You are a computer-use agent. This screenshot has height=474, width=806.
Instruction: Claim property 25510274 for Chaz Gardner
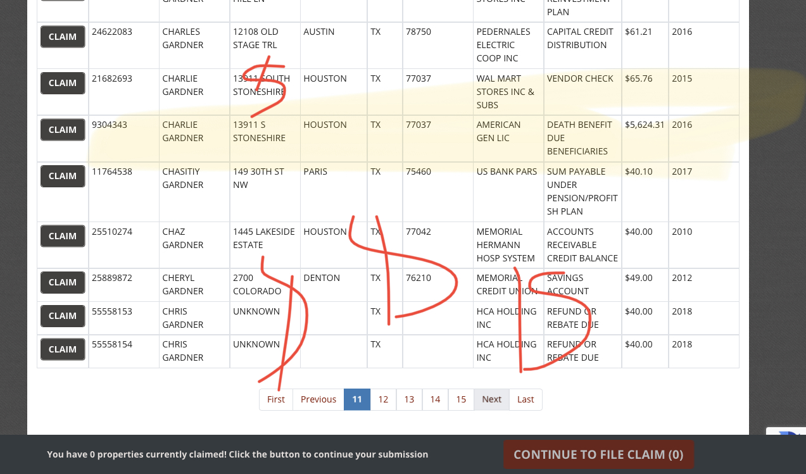pyautogui.click(x=63, y=236)
